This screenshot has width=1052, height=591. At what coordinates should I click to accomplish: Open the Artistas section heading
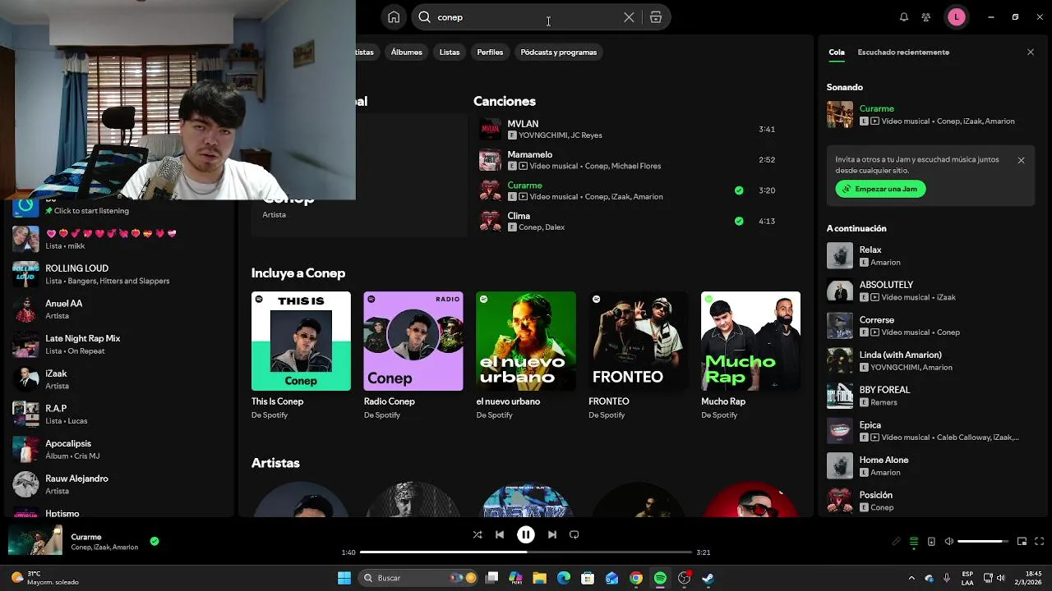click(x=275, y=463)
